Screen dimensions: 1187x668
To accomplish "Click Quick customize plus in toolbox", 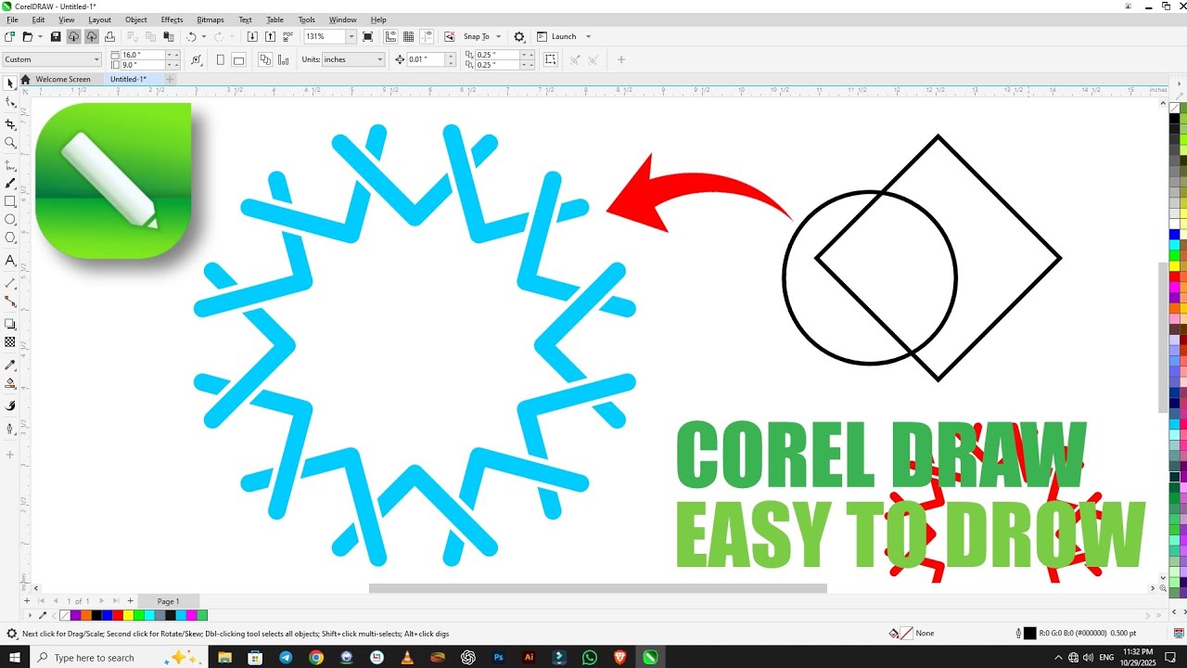I will pos(10,455).
